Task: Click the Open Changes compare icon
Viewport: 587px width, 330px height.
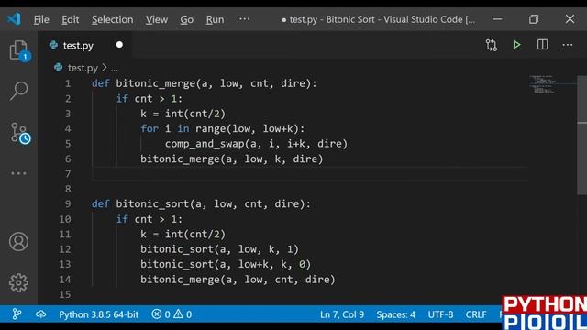Action: 492,45
